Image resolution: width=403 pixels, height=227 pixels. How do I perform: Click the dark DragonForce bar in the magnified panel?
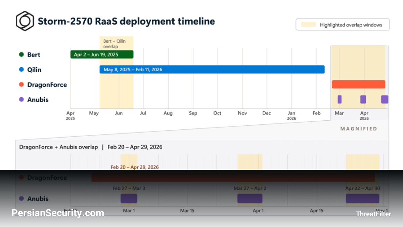[x=233, y=178]
